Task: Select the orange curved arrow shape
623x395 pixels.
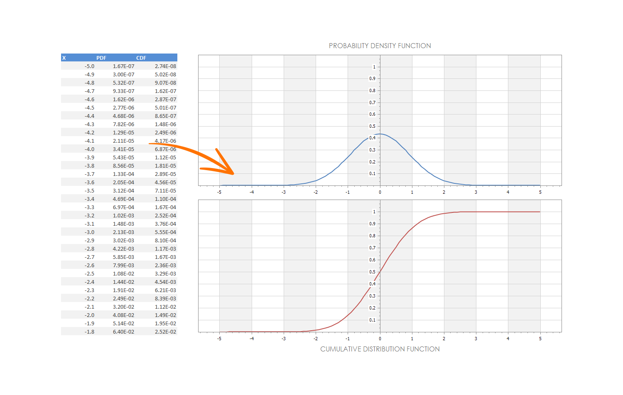Action: (195, 158)
